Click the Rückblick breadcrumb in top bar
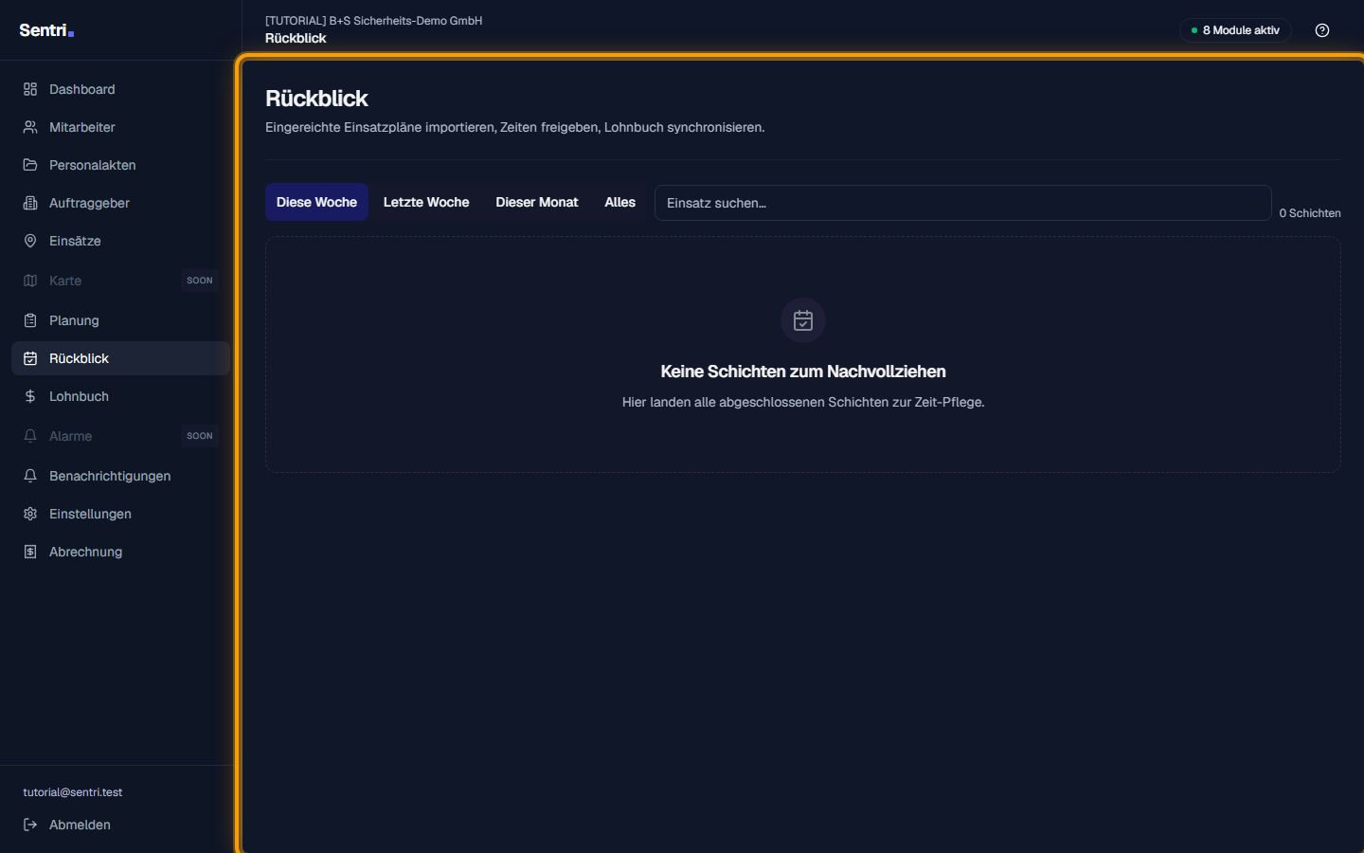1364x853 pixels. pyautogui.click(x=296, y=38)
